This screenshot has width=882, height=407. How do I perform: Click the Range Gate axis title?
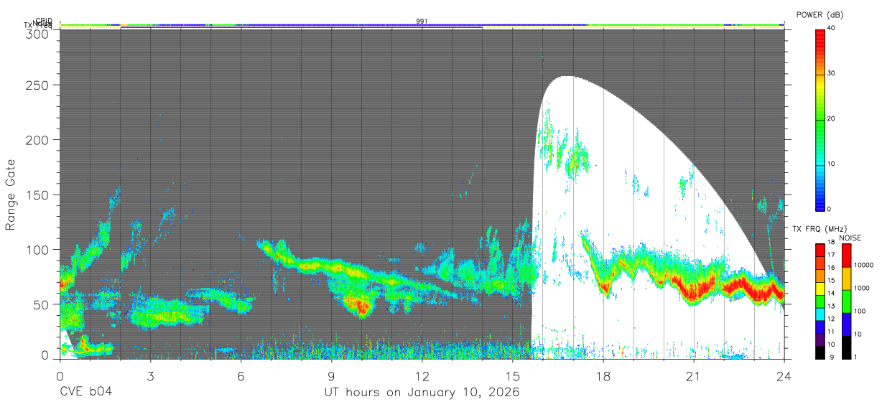(x=11, y=195)
